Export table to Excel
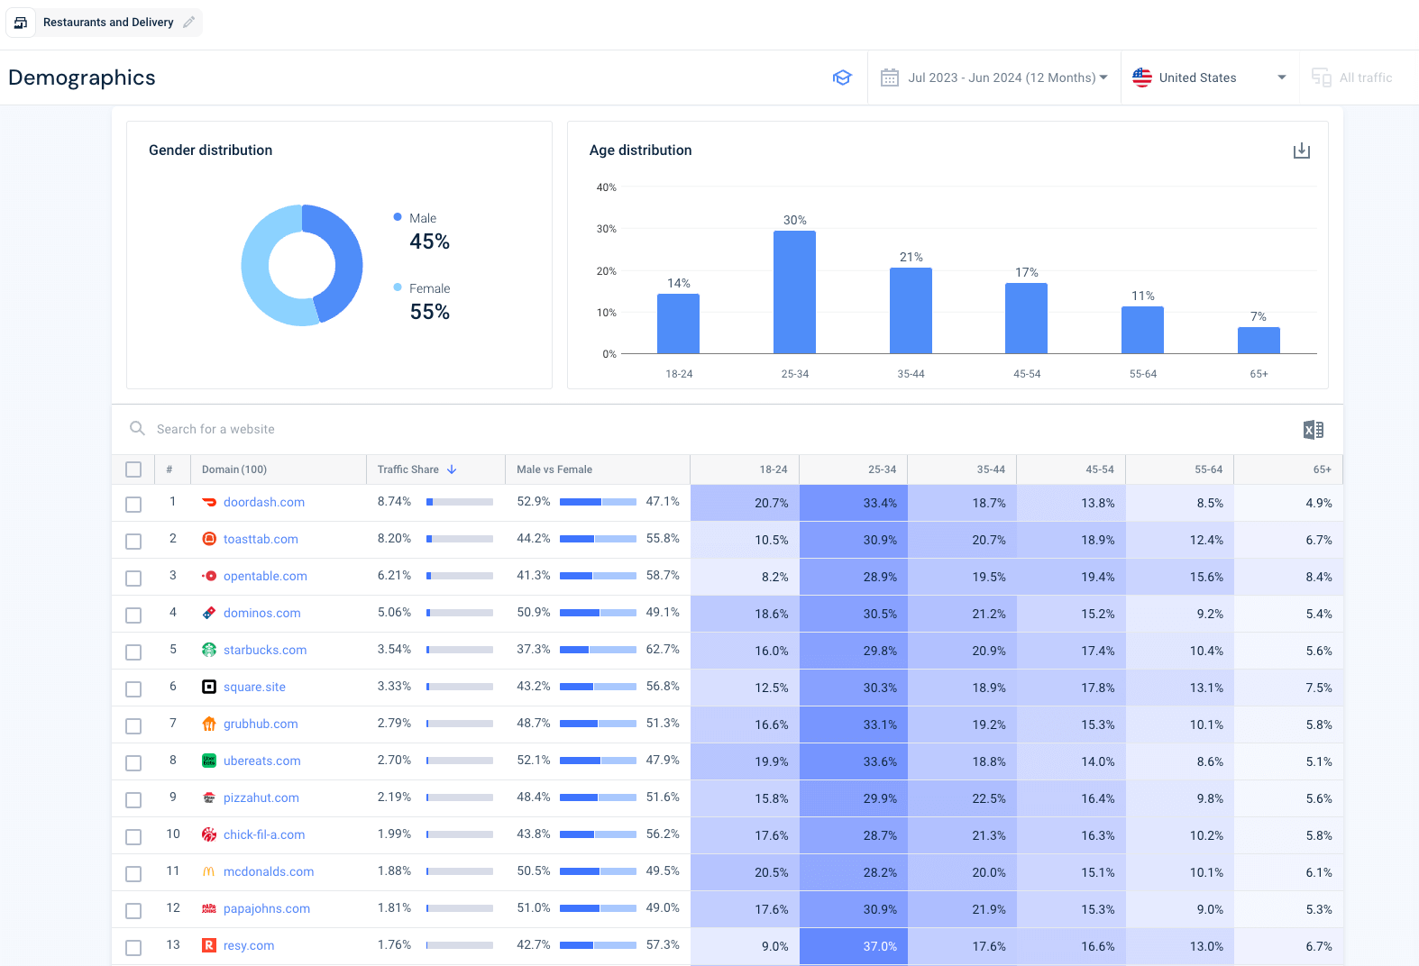Viewport: 1419px width, 966px height. (x=1314, y=430)
